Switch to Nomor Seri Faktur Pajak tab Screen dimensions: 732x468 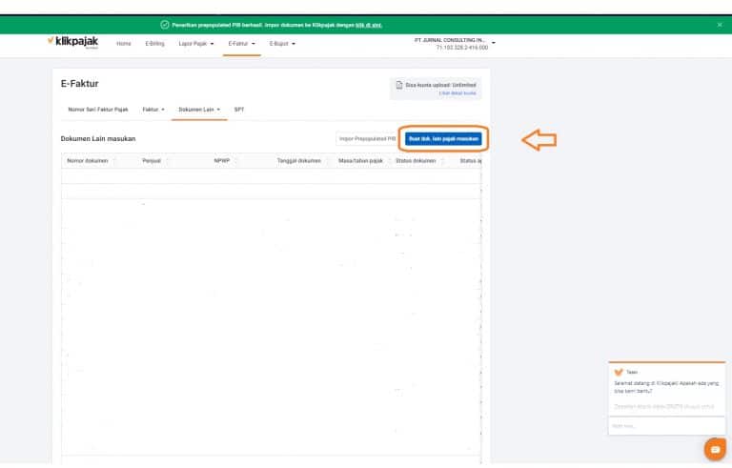(98, 110)
